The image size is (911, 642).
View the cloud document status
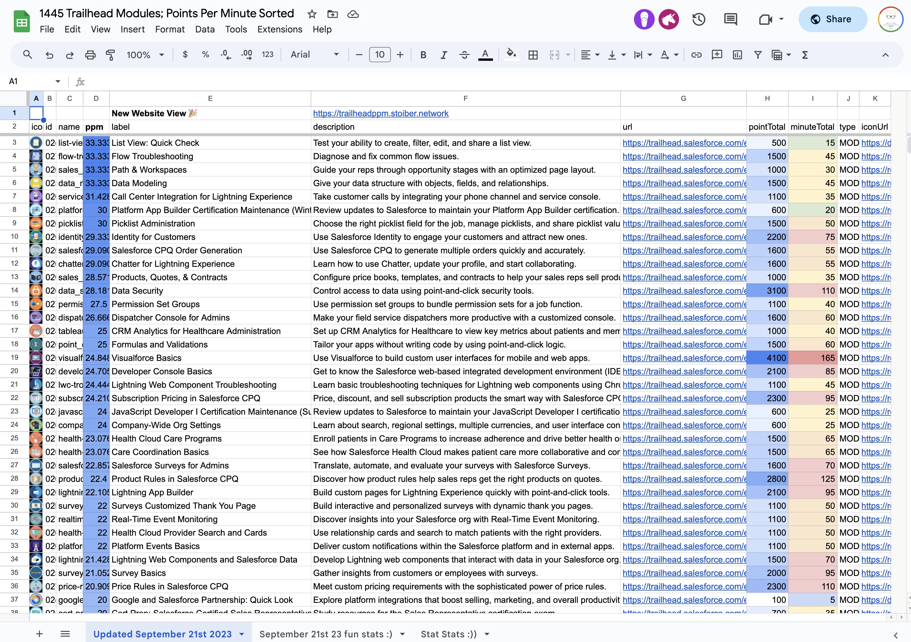[x=353, y=14]
